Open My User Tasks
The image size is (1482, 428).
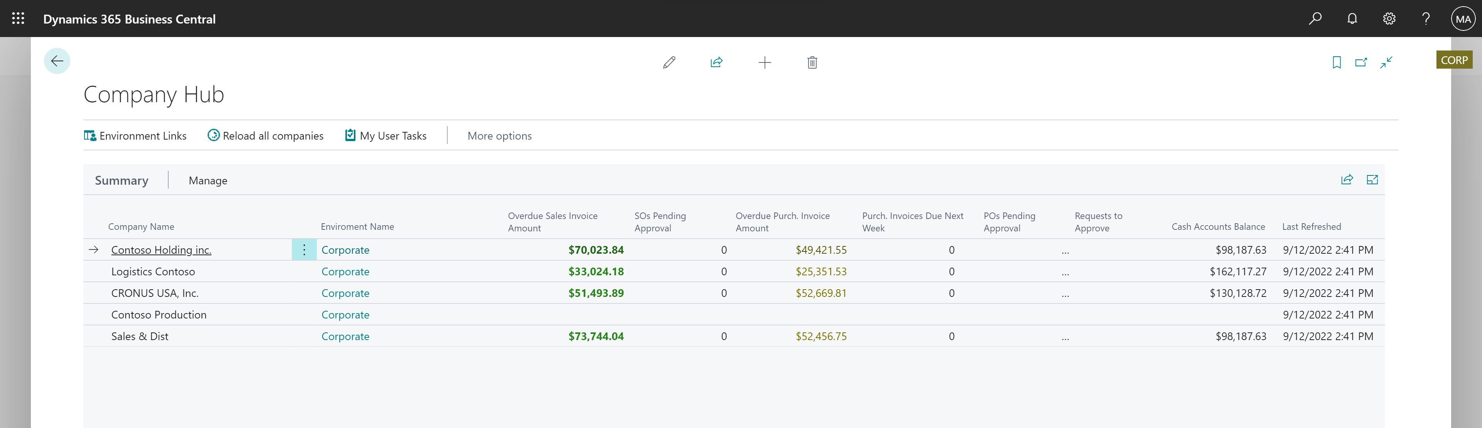[x=386, y=136]
